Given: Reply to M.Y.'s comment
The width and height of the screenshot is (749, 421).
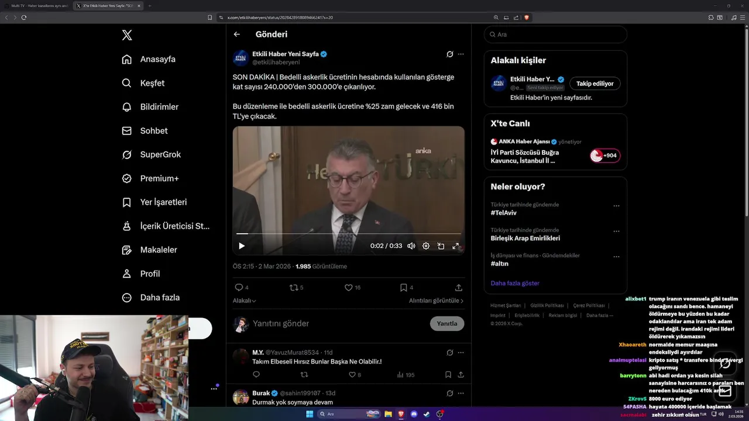Looking at the screenshot, I should click(x=256, y=375).
